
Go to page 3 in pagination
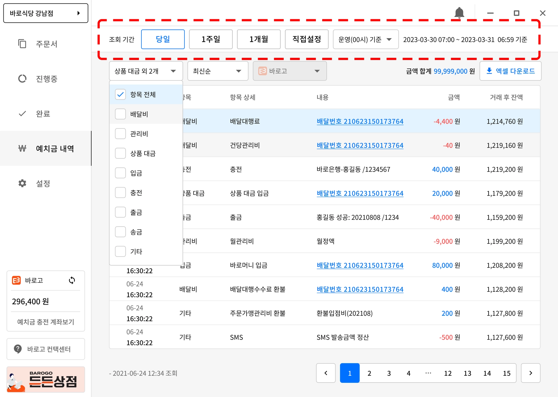pos(389,373)
